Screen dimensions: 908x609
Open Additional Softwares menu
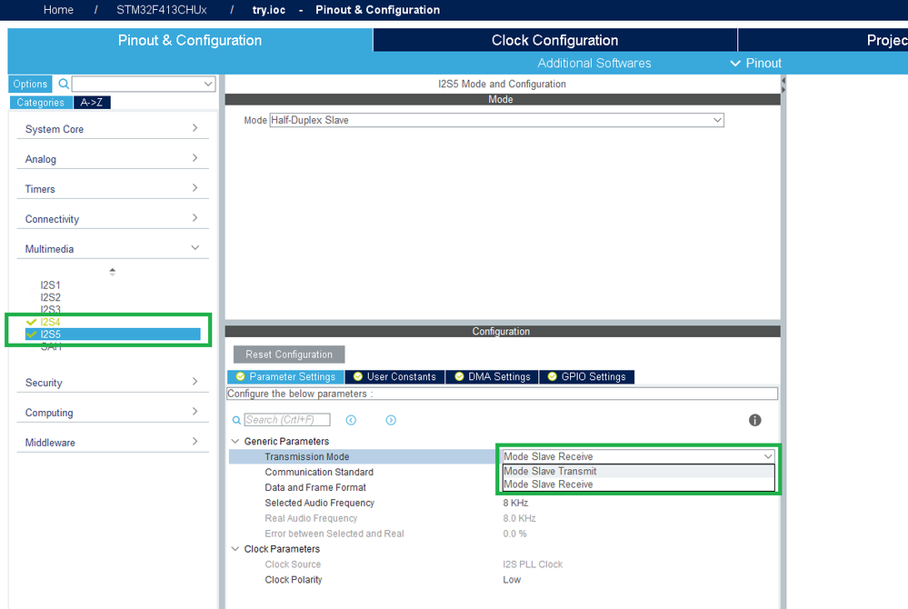click(x=594, y=63)
